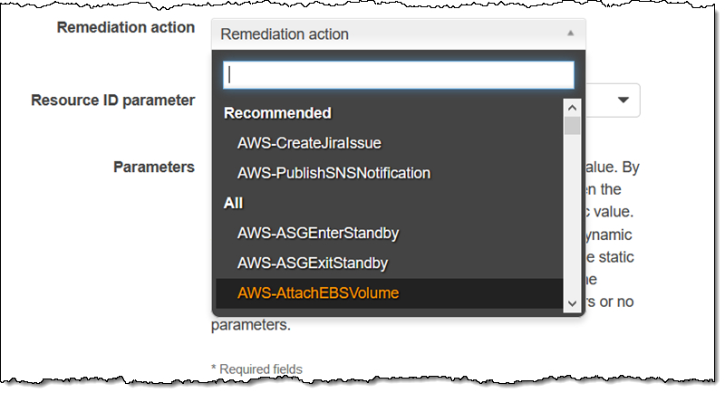Click the dropdown list scrollbar thumb

572,124
